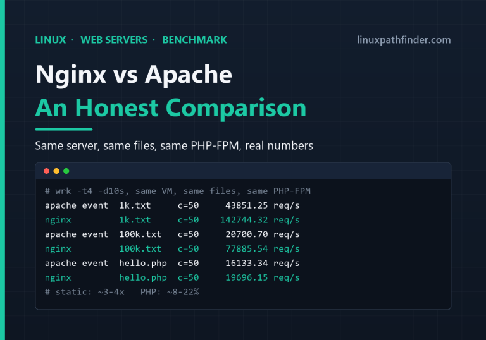Click the BENCHMARK tag label
Viewport: 486px width, 340px height.
pos(195,40)
